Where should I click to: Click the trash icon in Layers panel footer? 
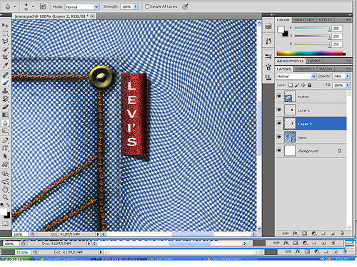tap(342, 234)
